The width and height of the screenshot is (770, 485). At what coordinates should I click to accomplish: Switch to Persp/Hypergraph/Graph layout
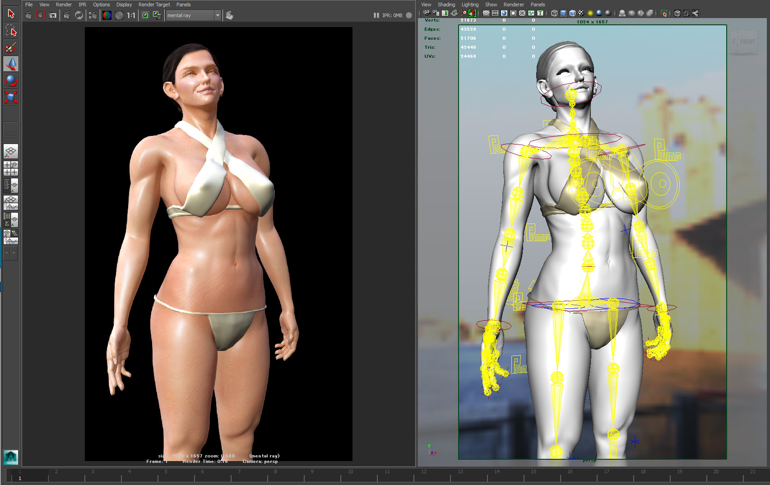[x=11, y=237]
